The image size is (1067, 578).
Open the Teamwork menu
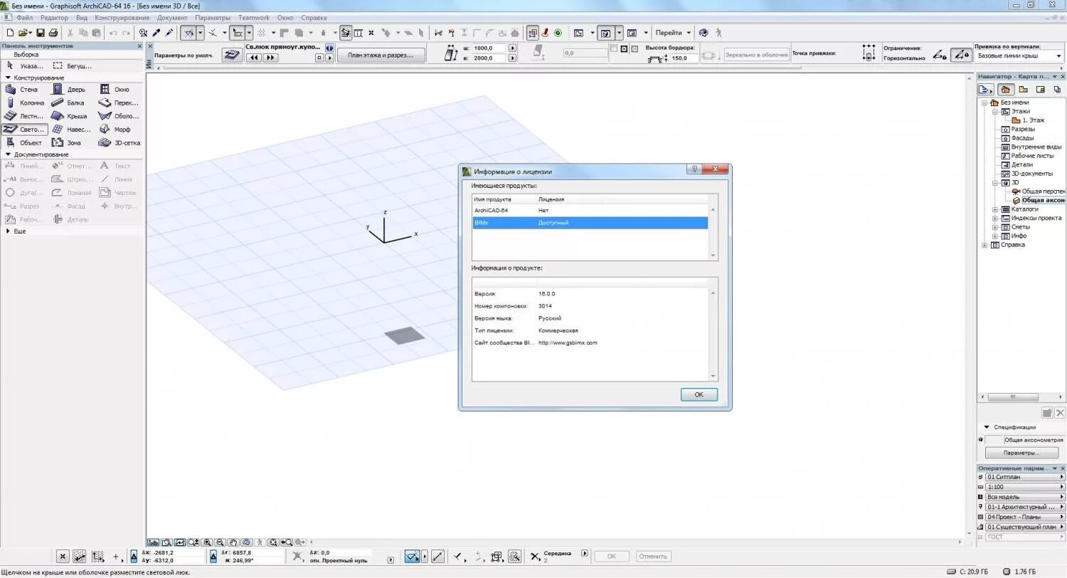pos(254,17)
